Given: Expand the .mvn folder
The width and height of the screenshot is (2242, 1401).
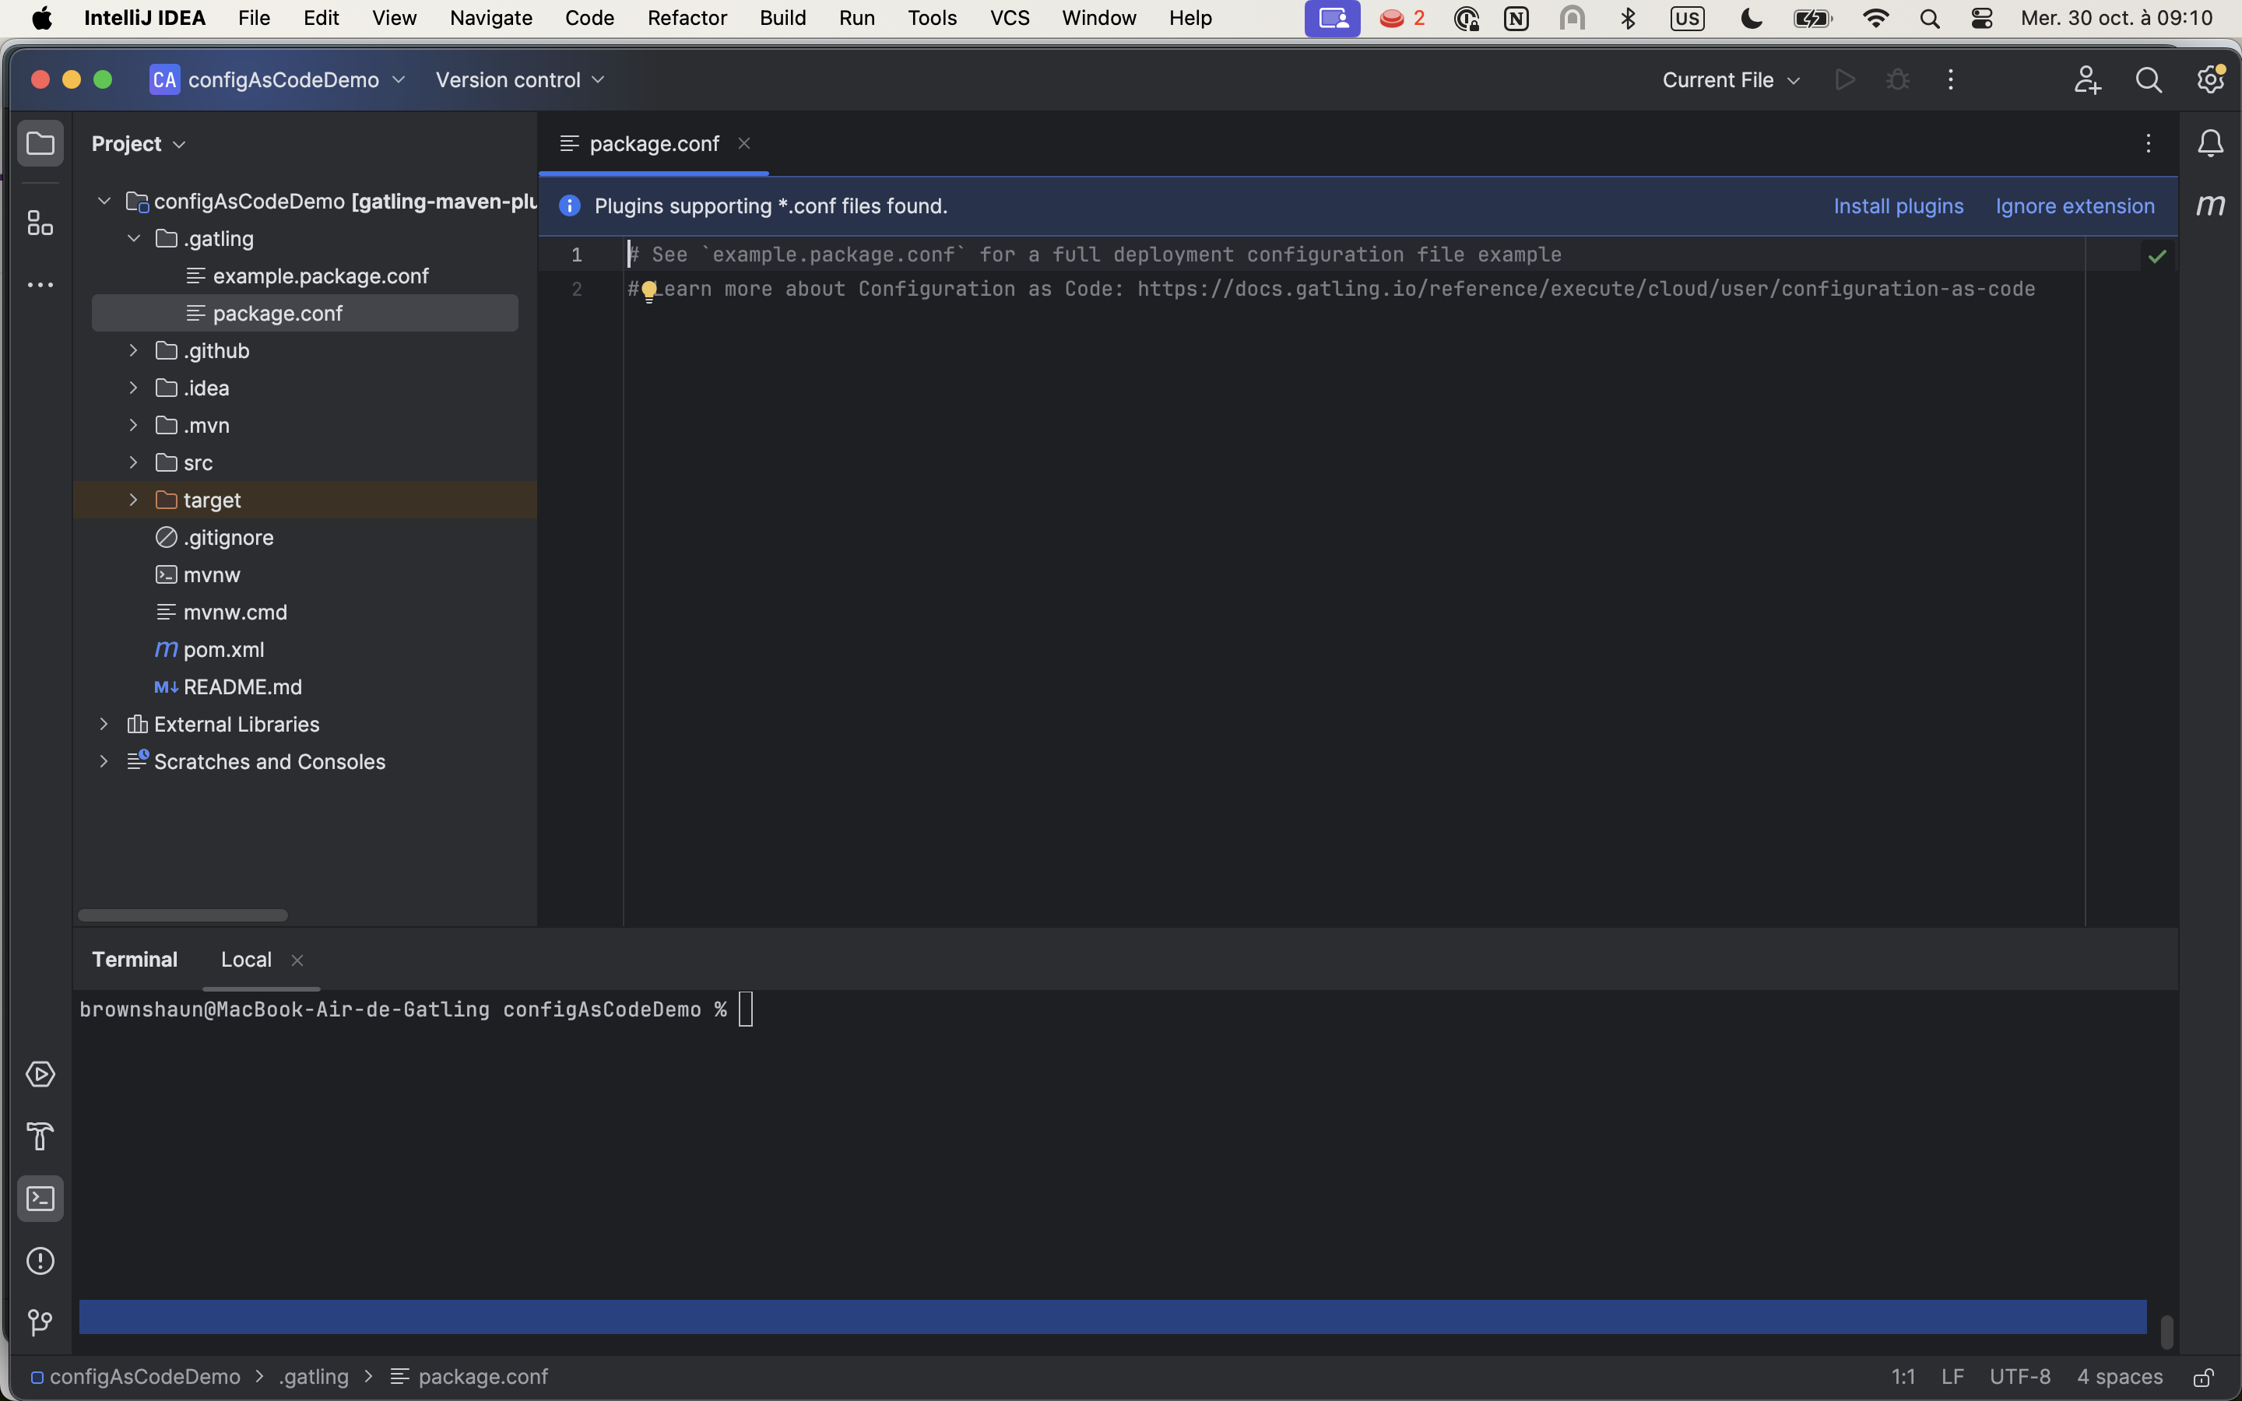Looking at the screenshot, I should (133, 425).
